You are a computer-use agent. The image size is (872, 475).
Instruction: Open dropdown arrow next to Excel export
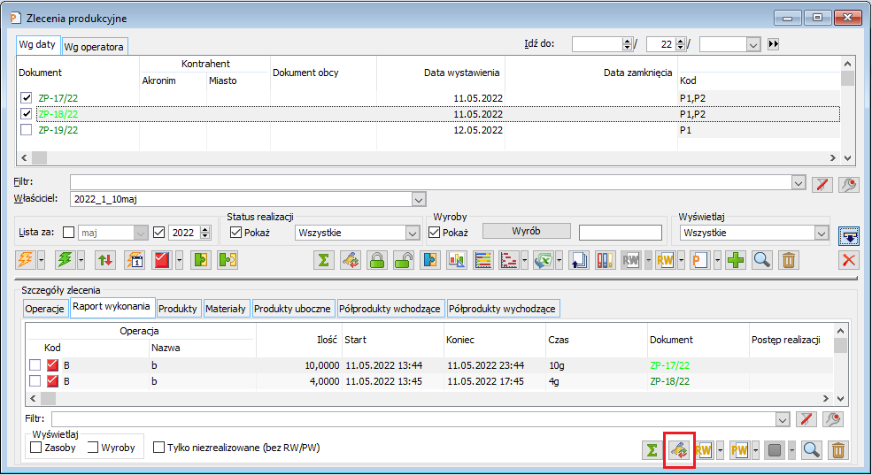[x=559, y=260]
